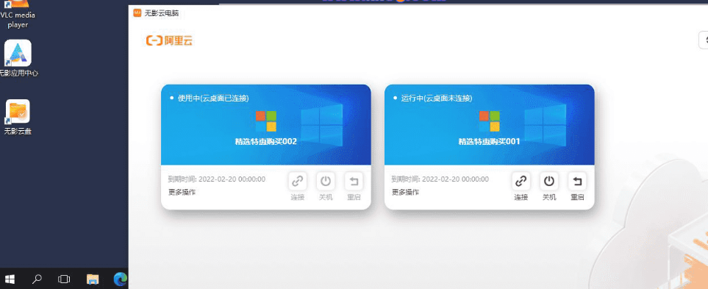Open the Windows Start menu
This screenshot has width=708, height=289.
click(10, 279)
